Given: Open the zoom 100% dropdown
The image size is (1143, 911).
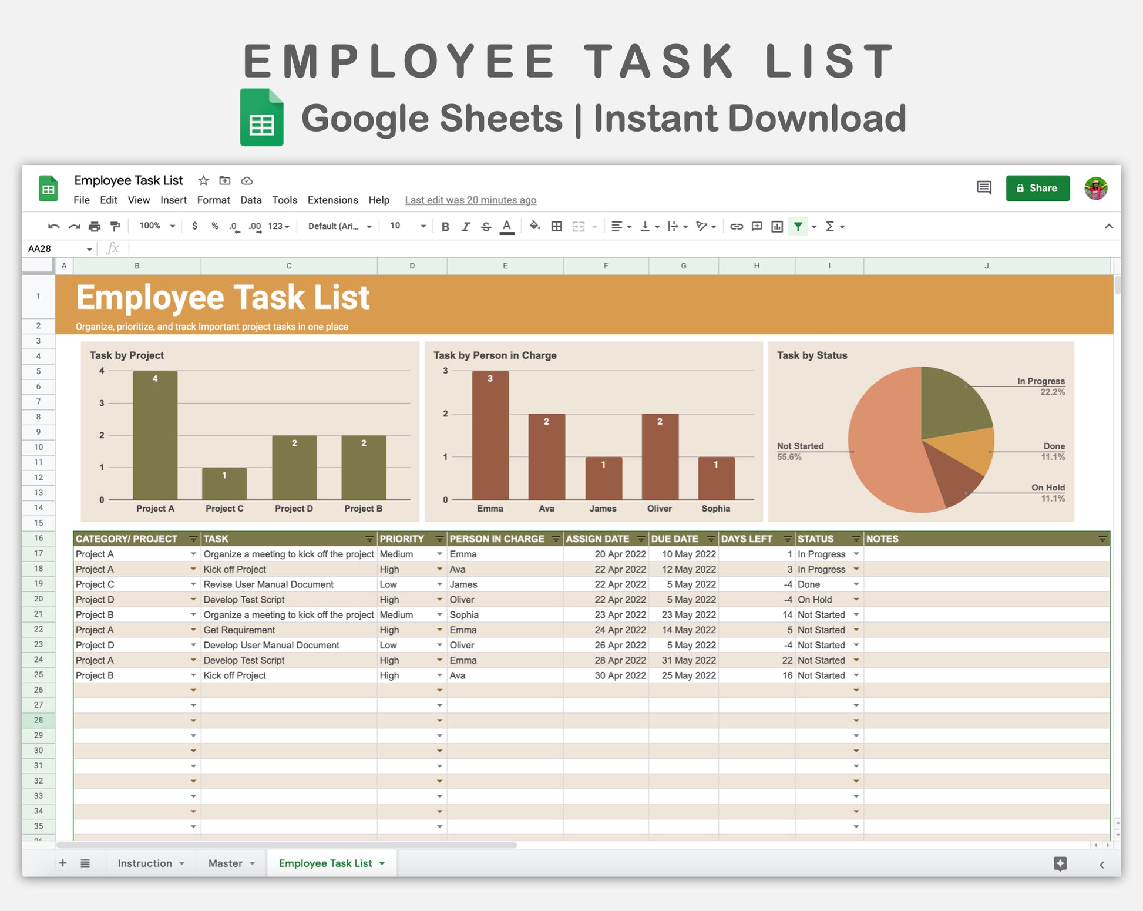Looking at the screenshot, I should 157,226.
